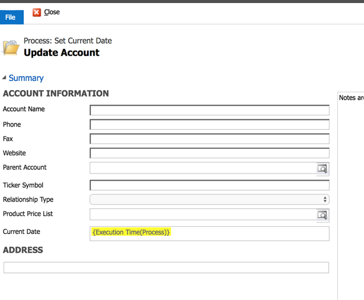Click the process folder icon
The width and height of the screenshot is (364, 300).
point(11,48)
